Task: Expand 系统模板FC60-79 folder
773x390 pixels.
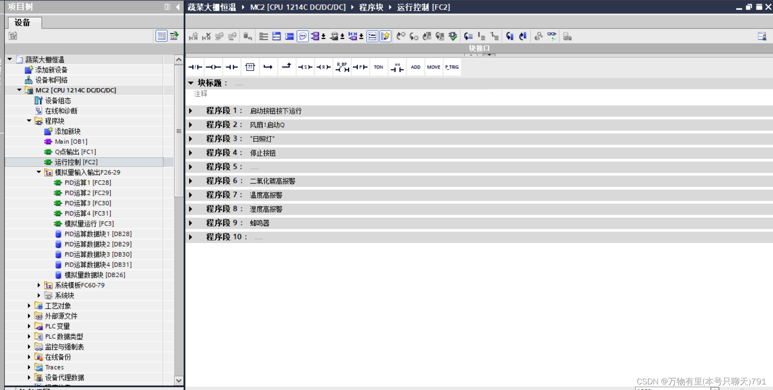Action: (38, 285)
